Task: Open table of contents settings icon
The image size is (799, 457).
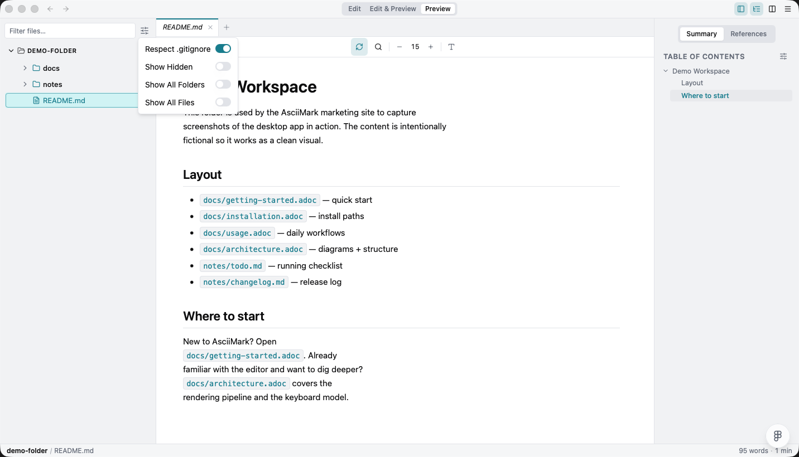Action: coord(783,56)
